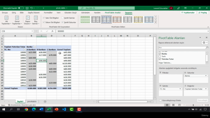Enable Güncelleştirmeyi Ertele checkbox
The width and height of the screenshot is (210, 118).
pyautogui.click(x=160, y=100)
